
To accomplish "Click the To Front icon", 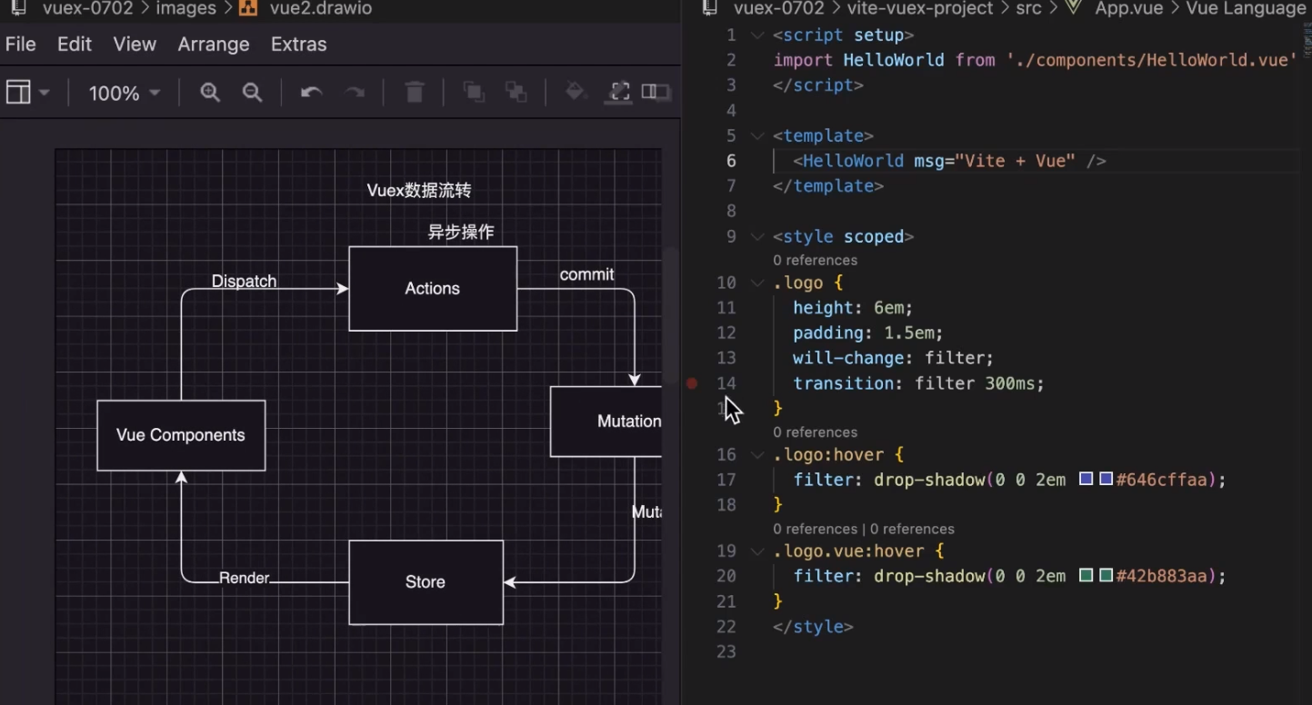I will click(x=473, y=92).
